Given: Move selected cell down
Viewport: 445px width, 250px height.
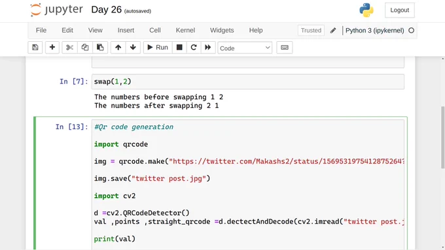Looking at the screenshot, I should [x=133, y=47].
